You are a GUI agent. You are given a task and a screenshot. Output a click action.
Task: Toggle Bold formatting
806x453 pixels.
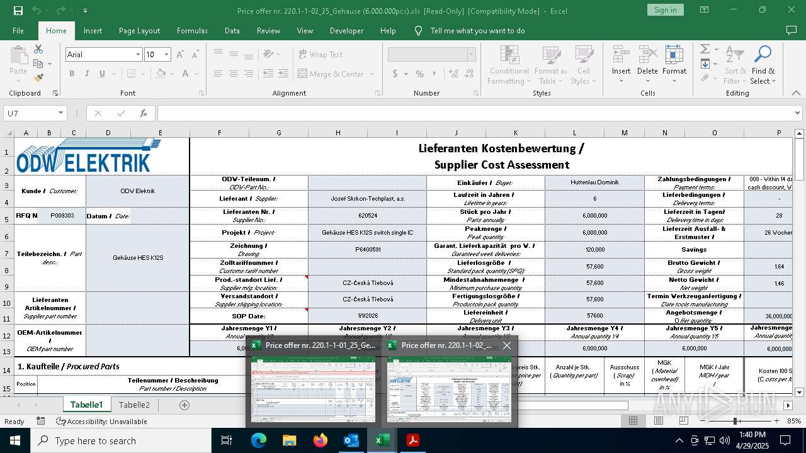point(72,74)
